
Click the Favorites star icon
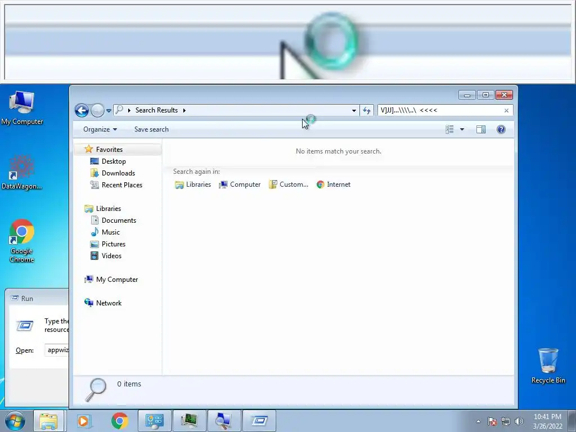pyautogui.click(x=88, y=149)
